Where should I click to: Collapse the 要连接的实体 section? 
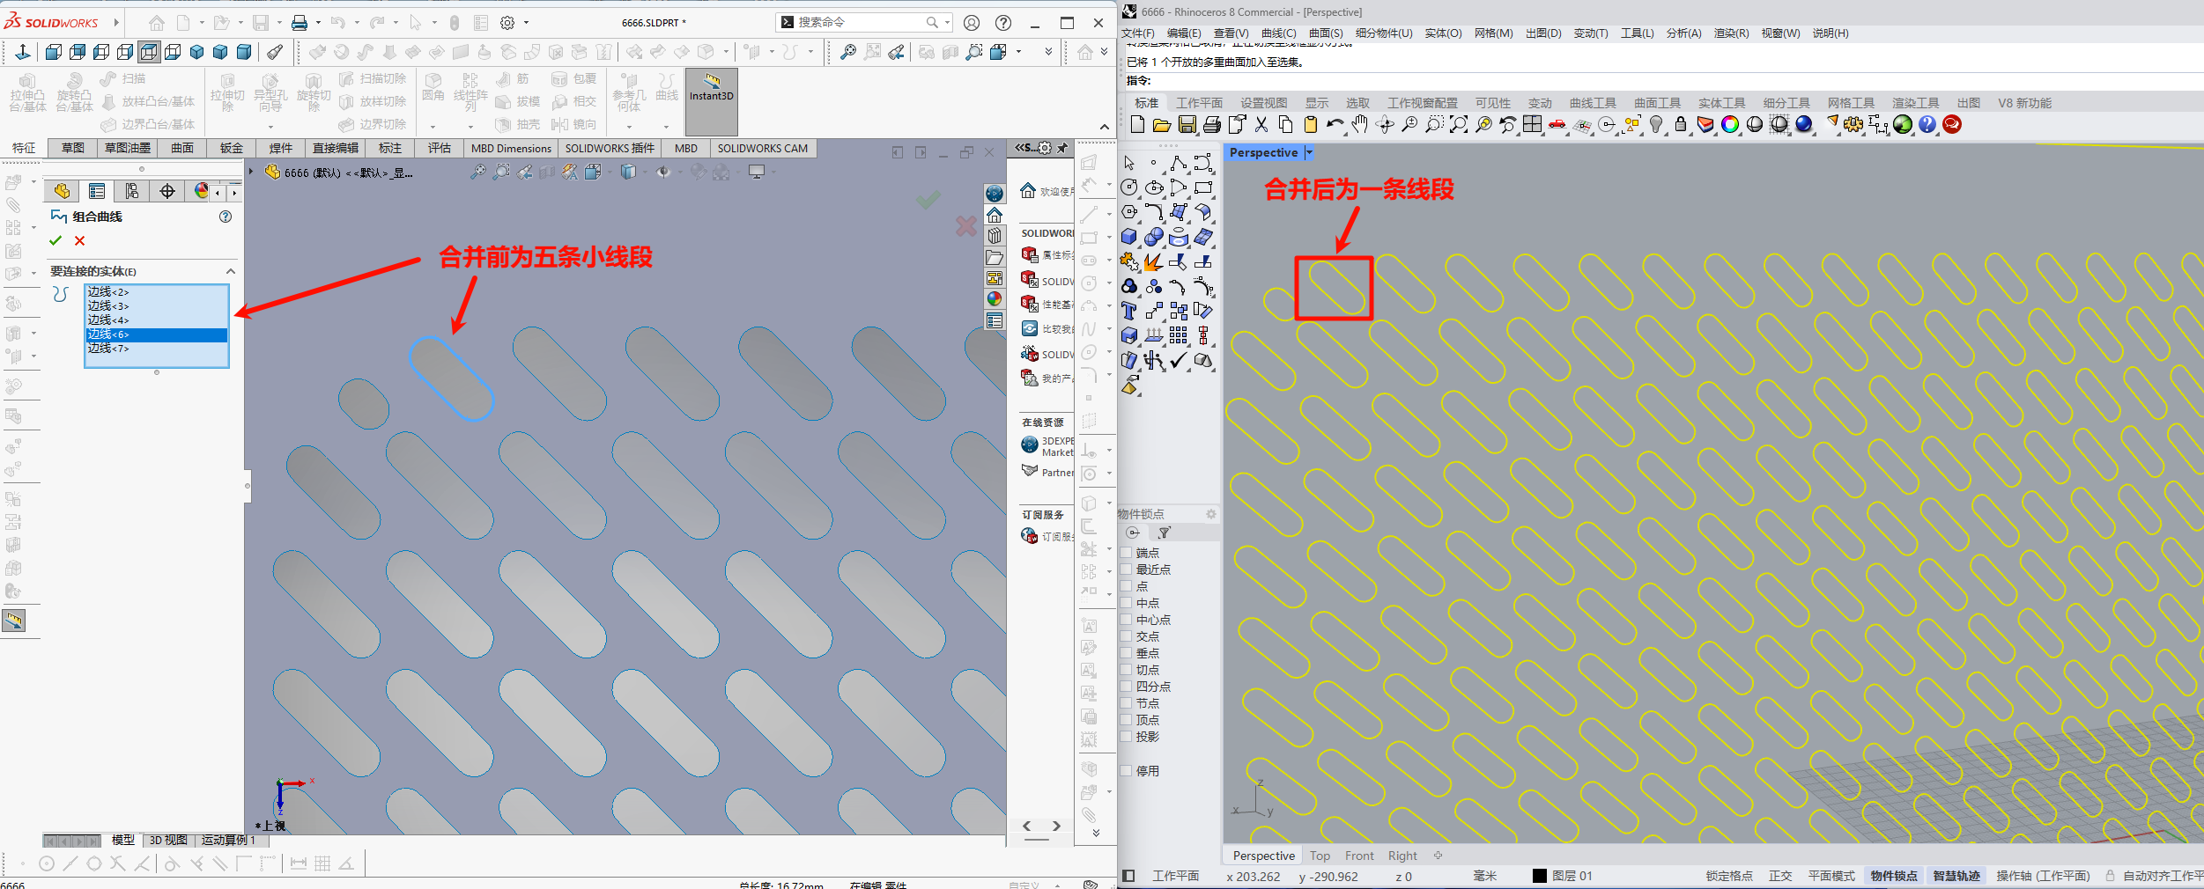coord(231,271)
